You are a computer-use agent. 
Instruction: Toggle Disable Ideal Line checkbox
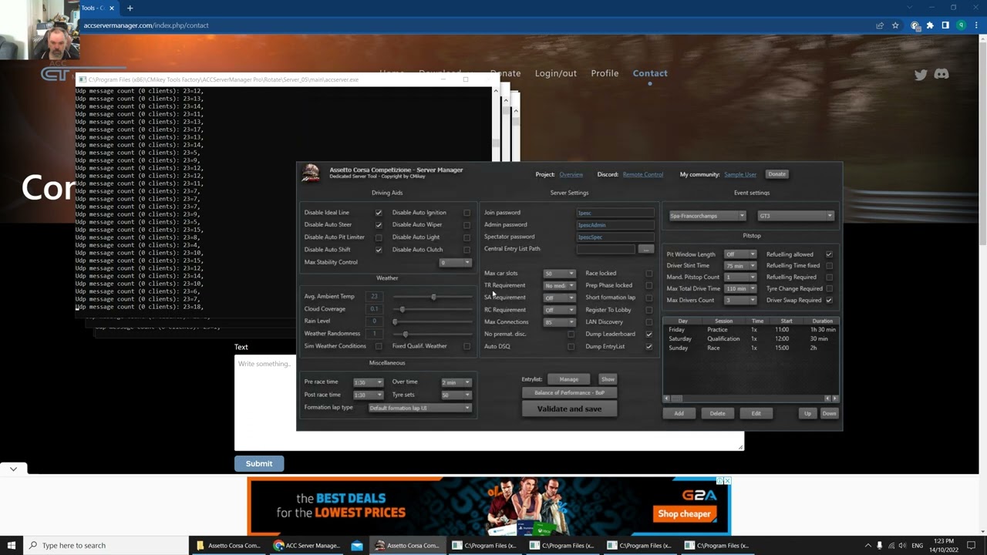pos(379,213)
